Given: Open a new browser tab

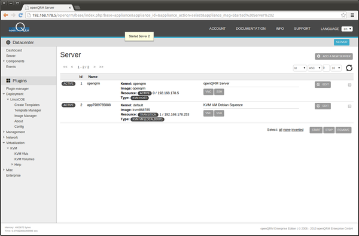Looking at the screenshot, I should pyautogui.click(x=77, y=8).
